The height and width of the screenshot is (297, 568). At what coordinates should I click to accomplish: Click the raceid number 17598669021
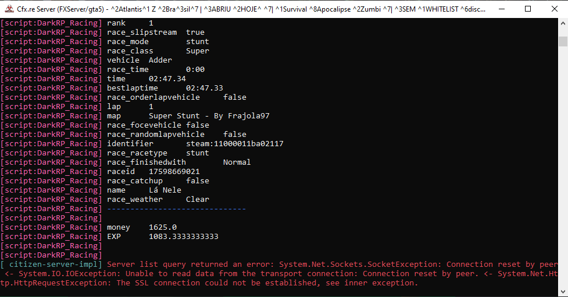tap(174, 171)
